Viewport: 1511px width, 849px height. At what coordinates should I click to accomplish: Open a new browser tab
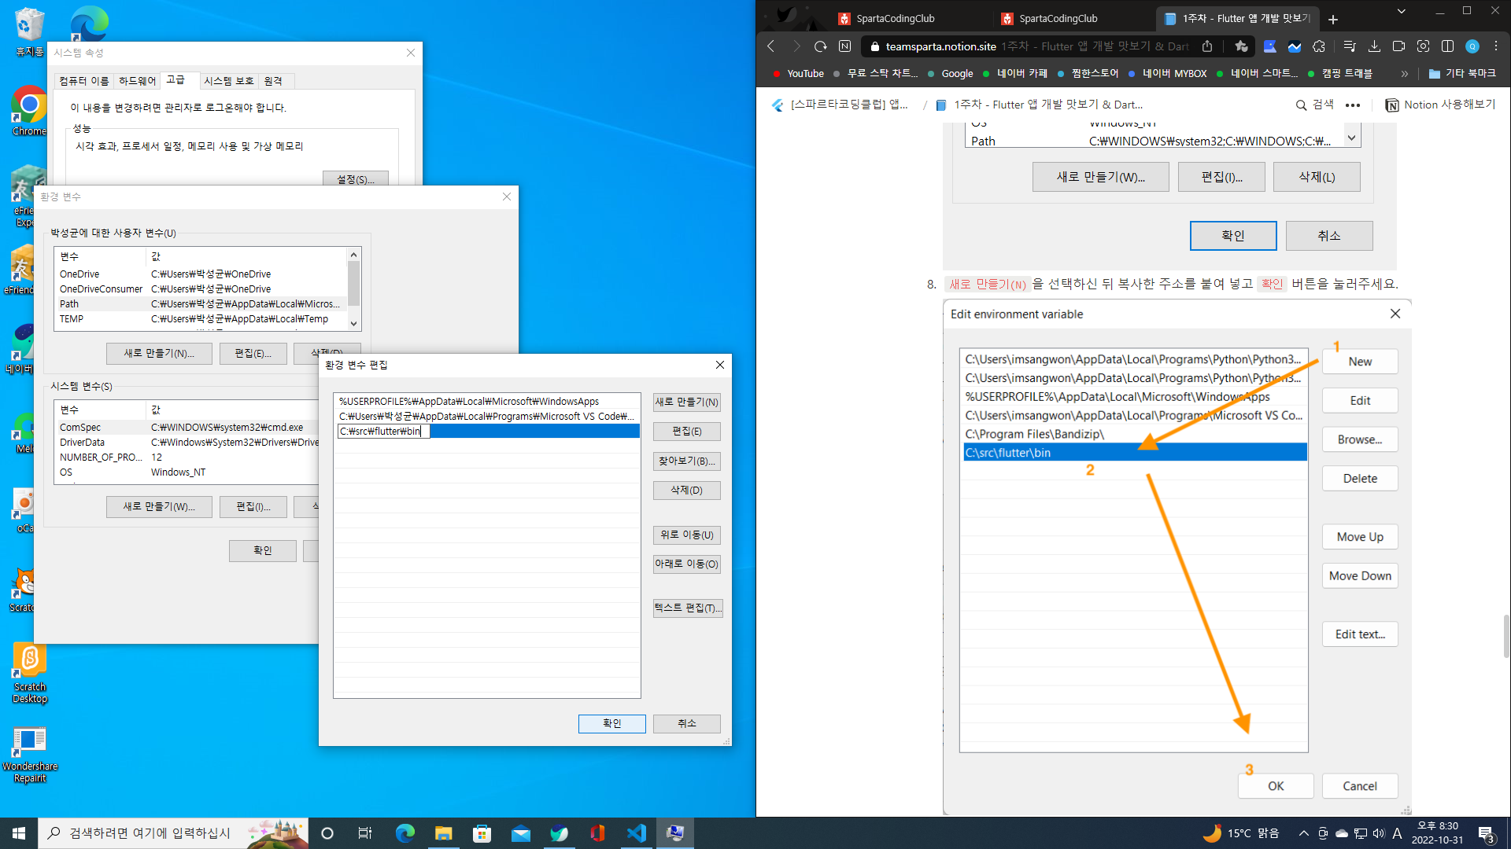pyautogui.click(x=1333, y=20)
